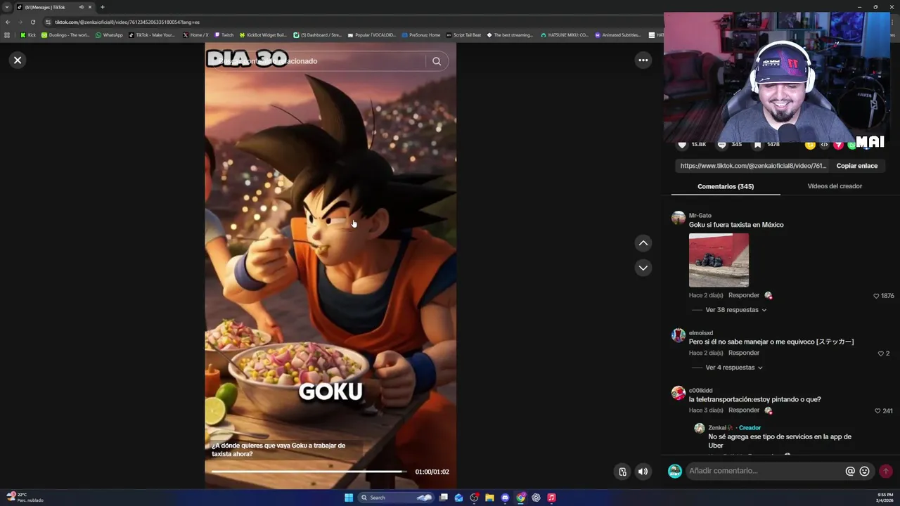Open Discord from the taskbar

tap(505, 498)
